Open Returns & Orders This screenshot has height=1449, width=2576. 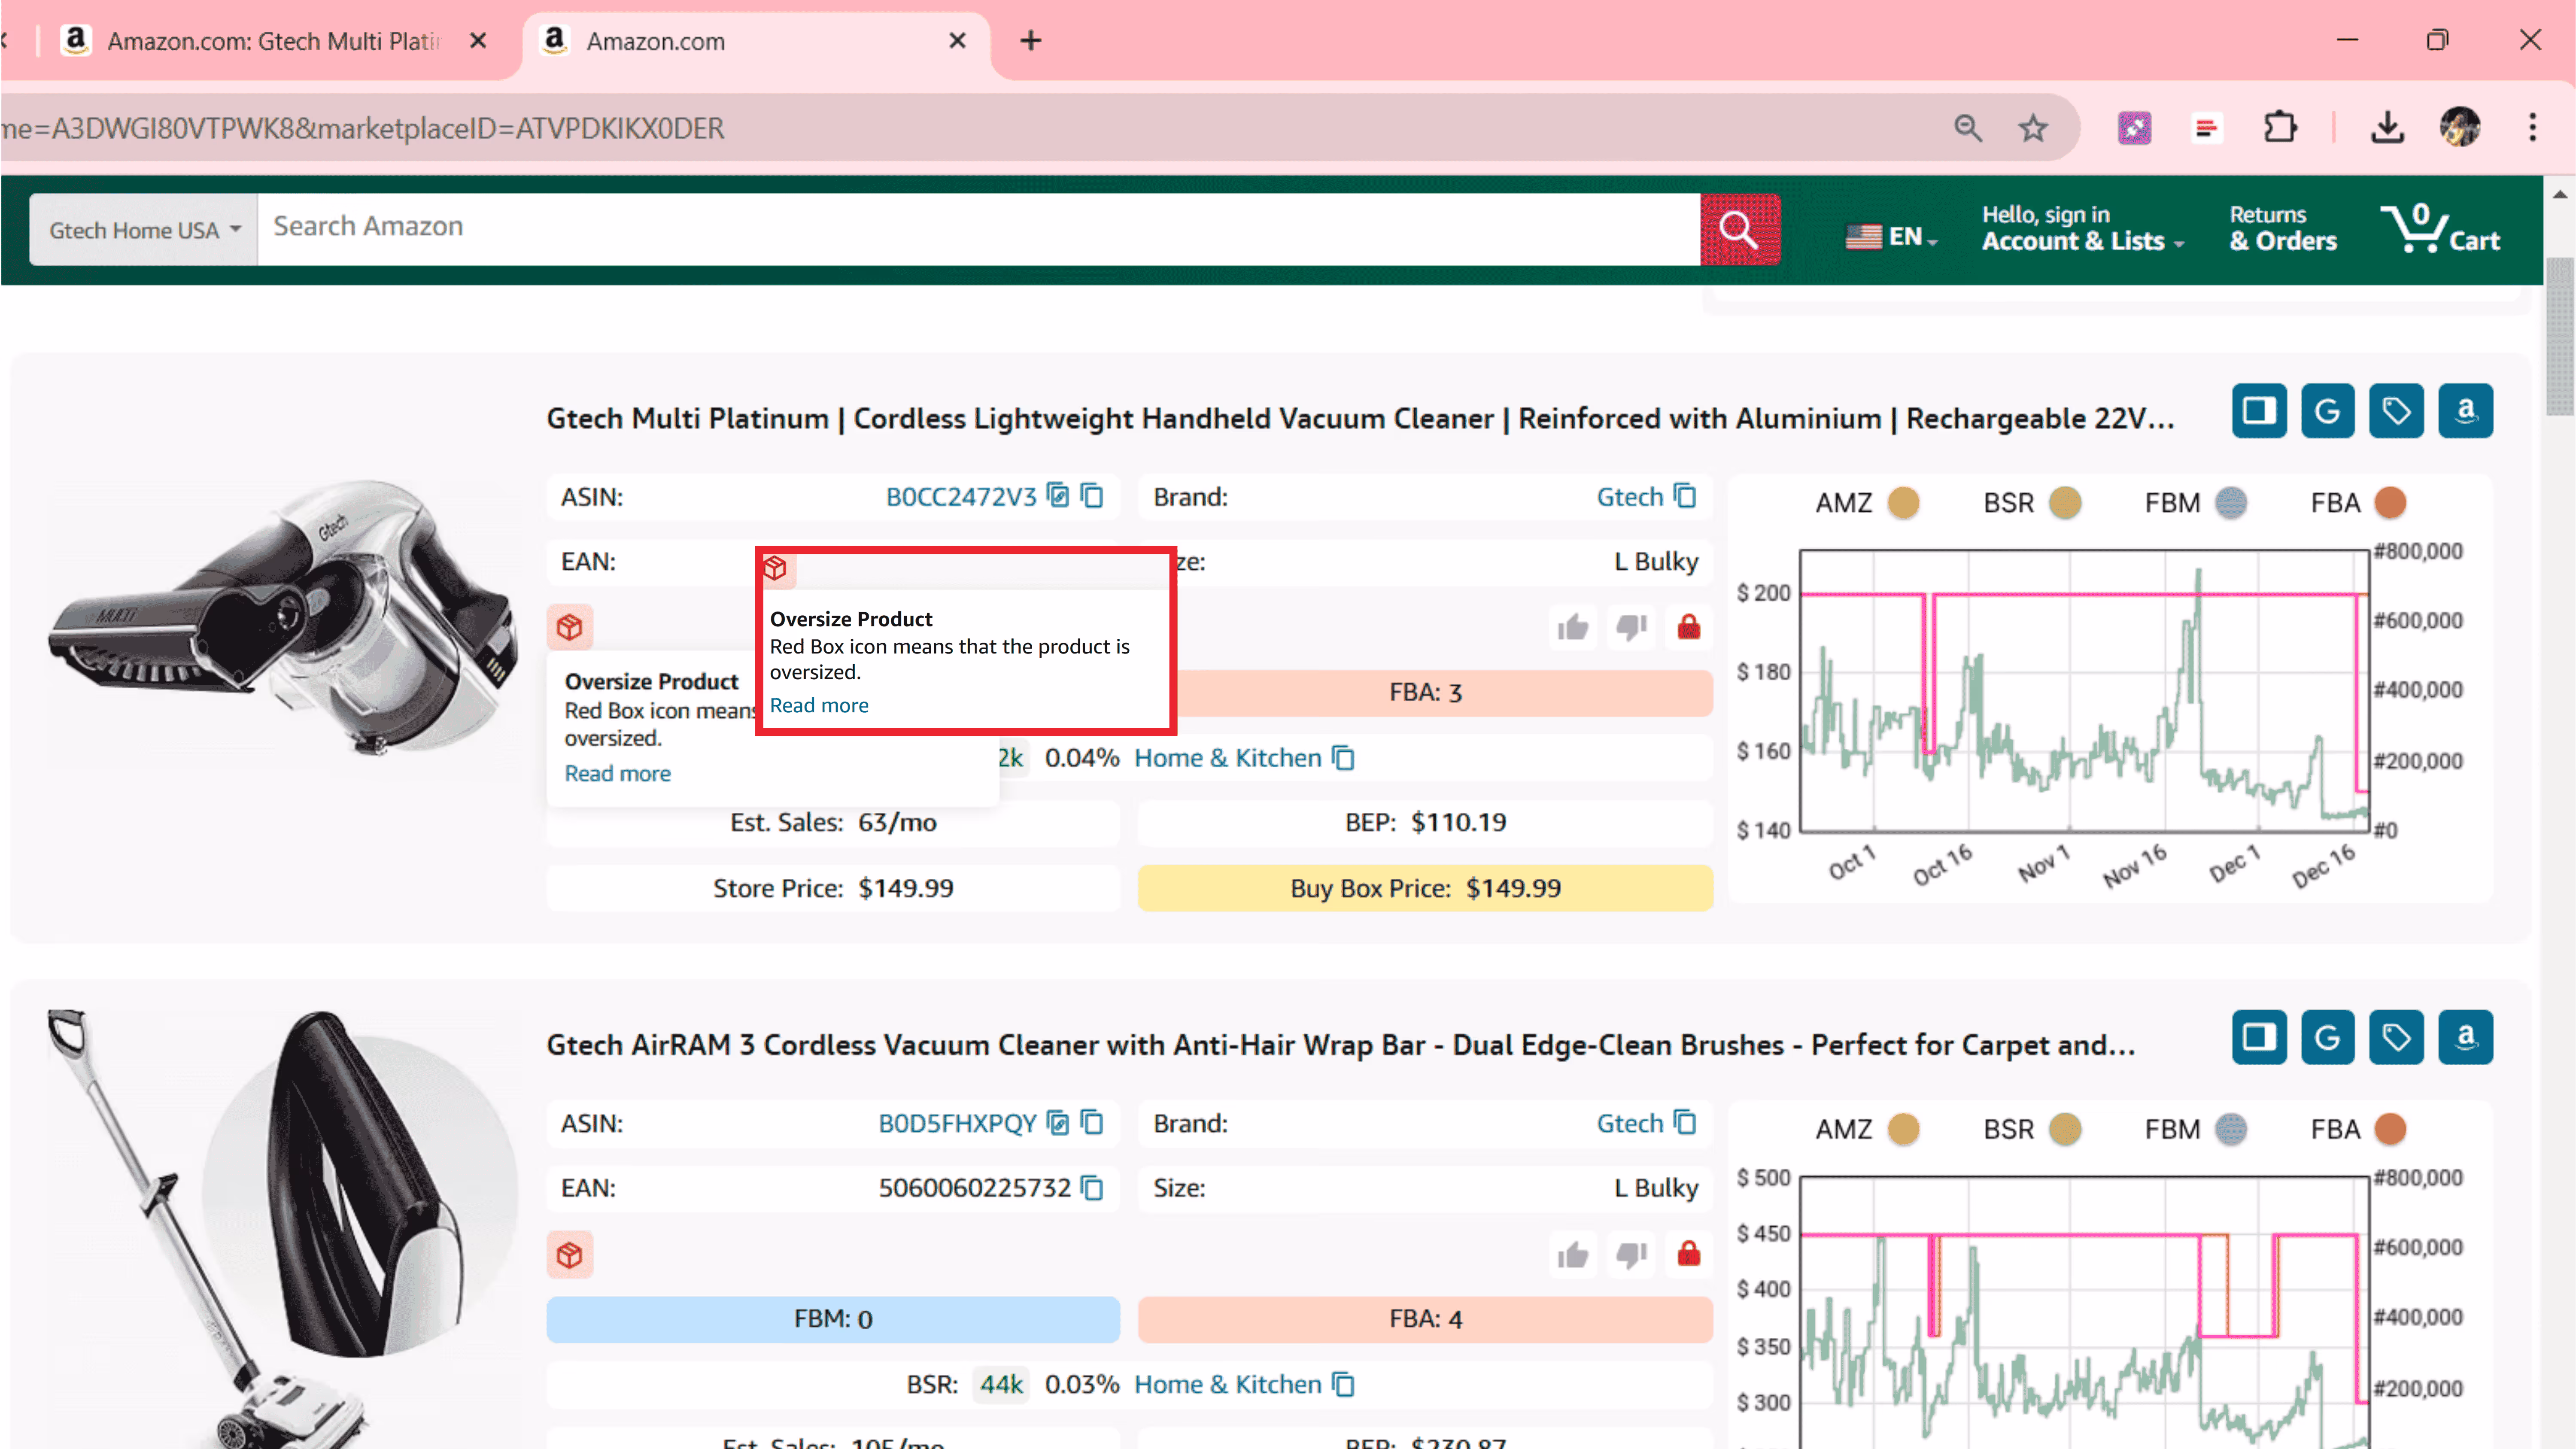[2283, 229]
